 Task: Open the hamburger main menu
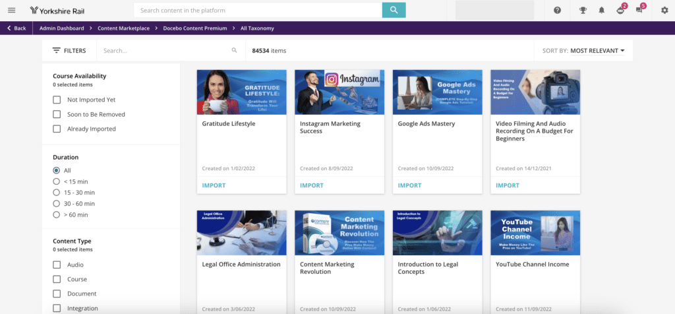tap(12, 11)
